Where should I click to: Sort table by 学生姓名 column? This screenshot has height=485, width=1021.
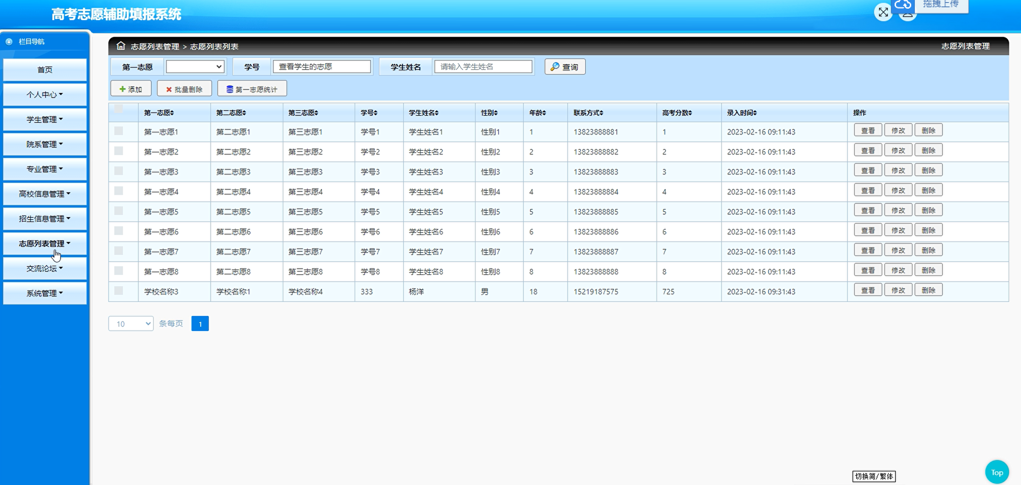[x=424, y=113]
